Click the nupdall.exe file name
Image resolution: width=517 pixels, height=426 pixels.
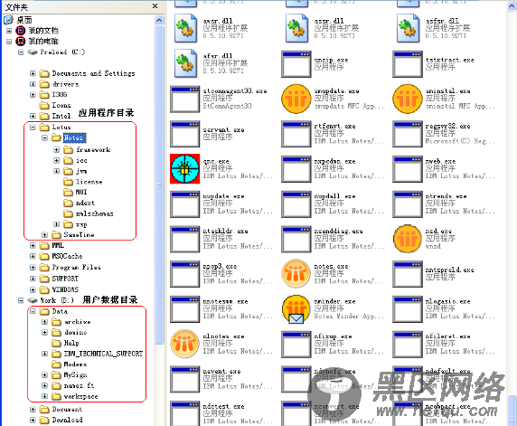tap(334, 196)
